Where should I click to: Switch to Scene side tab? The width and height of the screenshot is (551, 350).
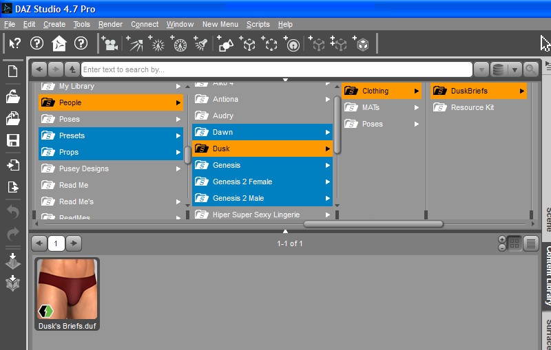(x=548, y=219)
